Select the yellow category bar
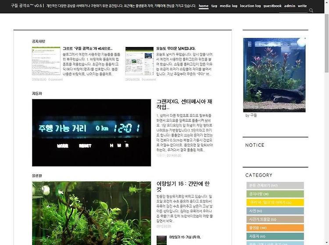The width and height of the screenshot is (329, 245). coord(275,202)
